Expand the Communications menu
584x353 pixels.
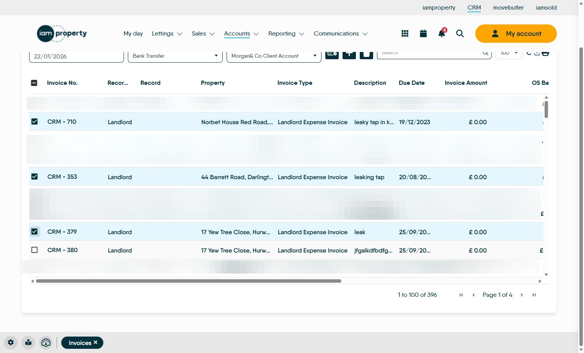(341, 34)
